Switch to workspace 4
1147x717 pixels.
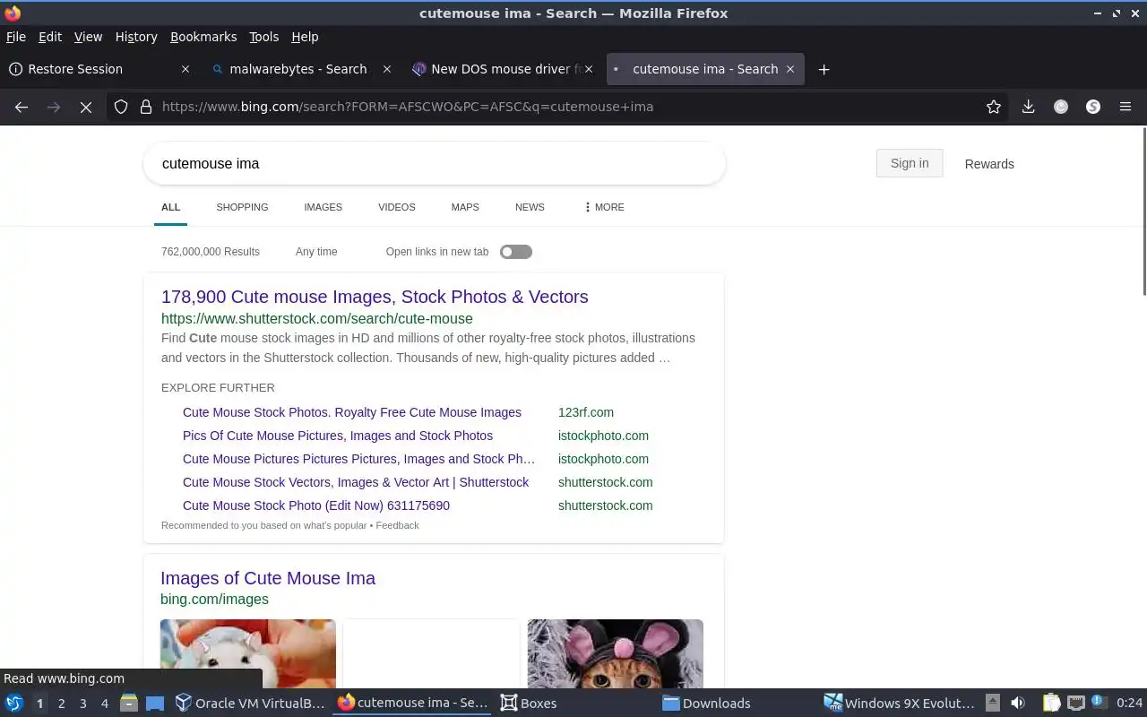105,704
